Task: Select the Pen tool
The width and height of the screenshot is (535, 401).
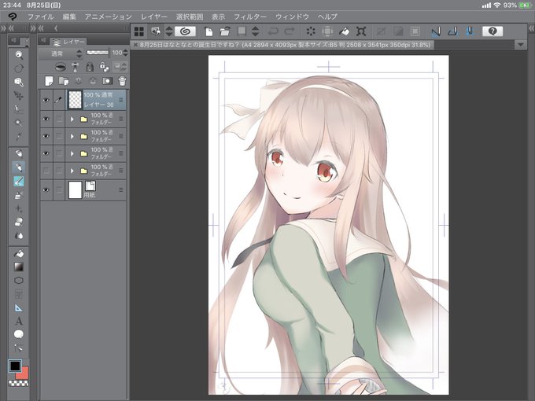Action: [x=19, y=153]
